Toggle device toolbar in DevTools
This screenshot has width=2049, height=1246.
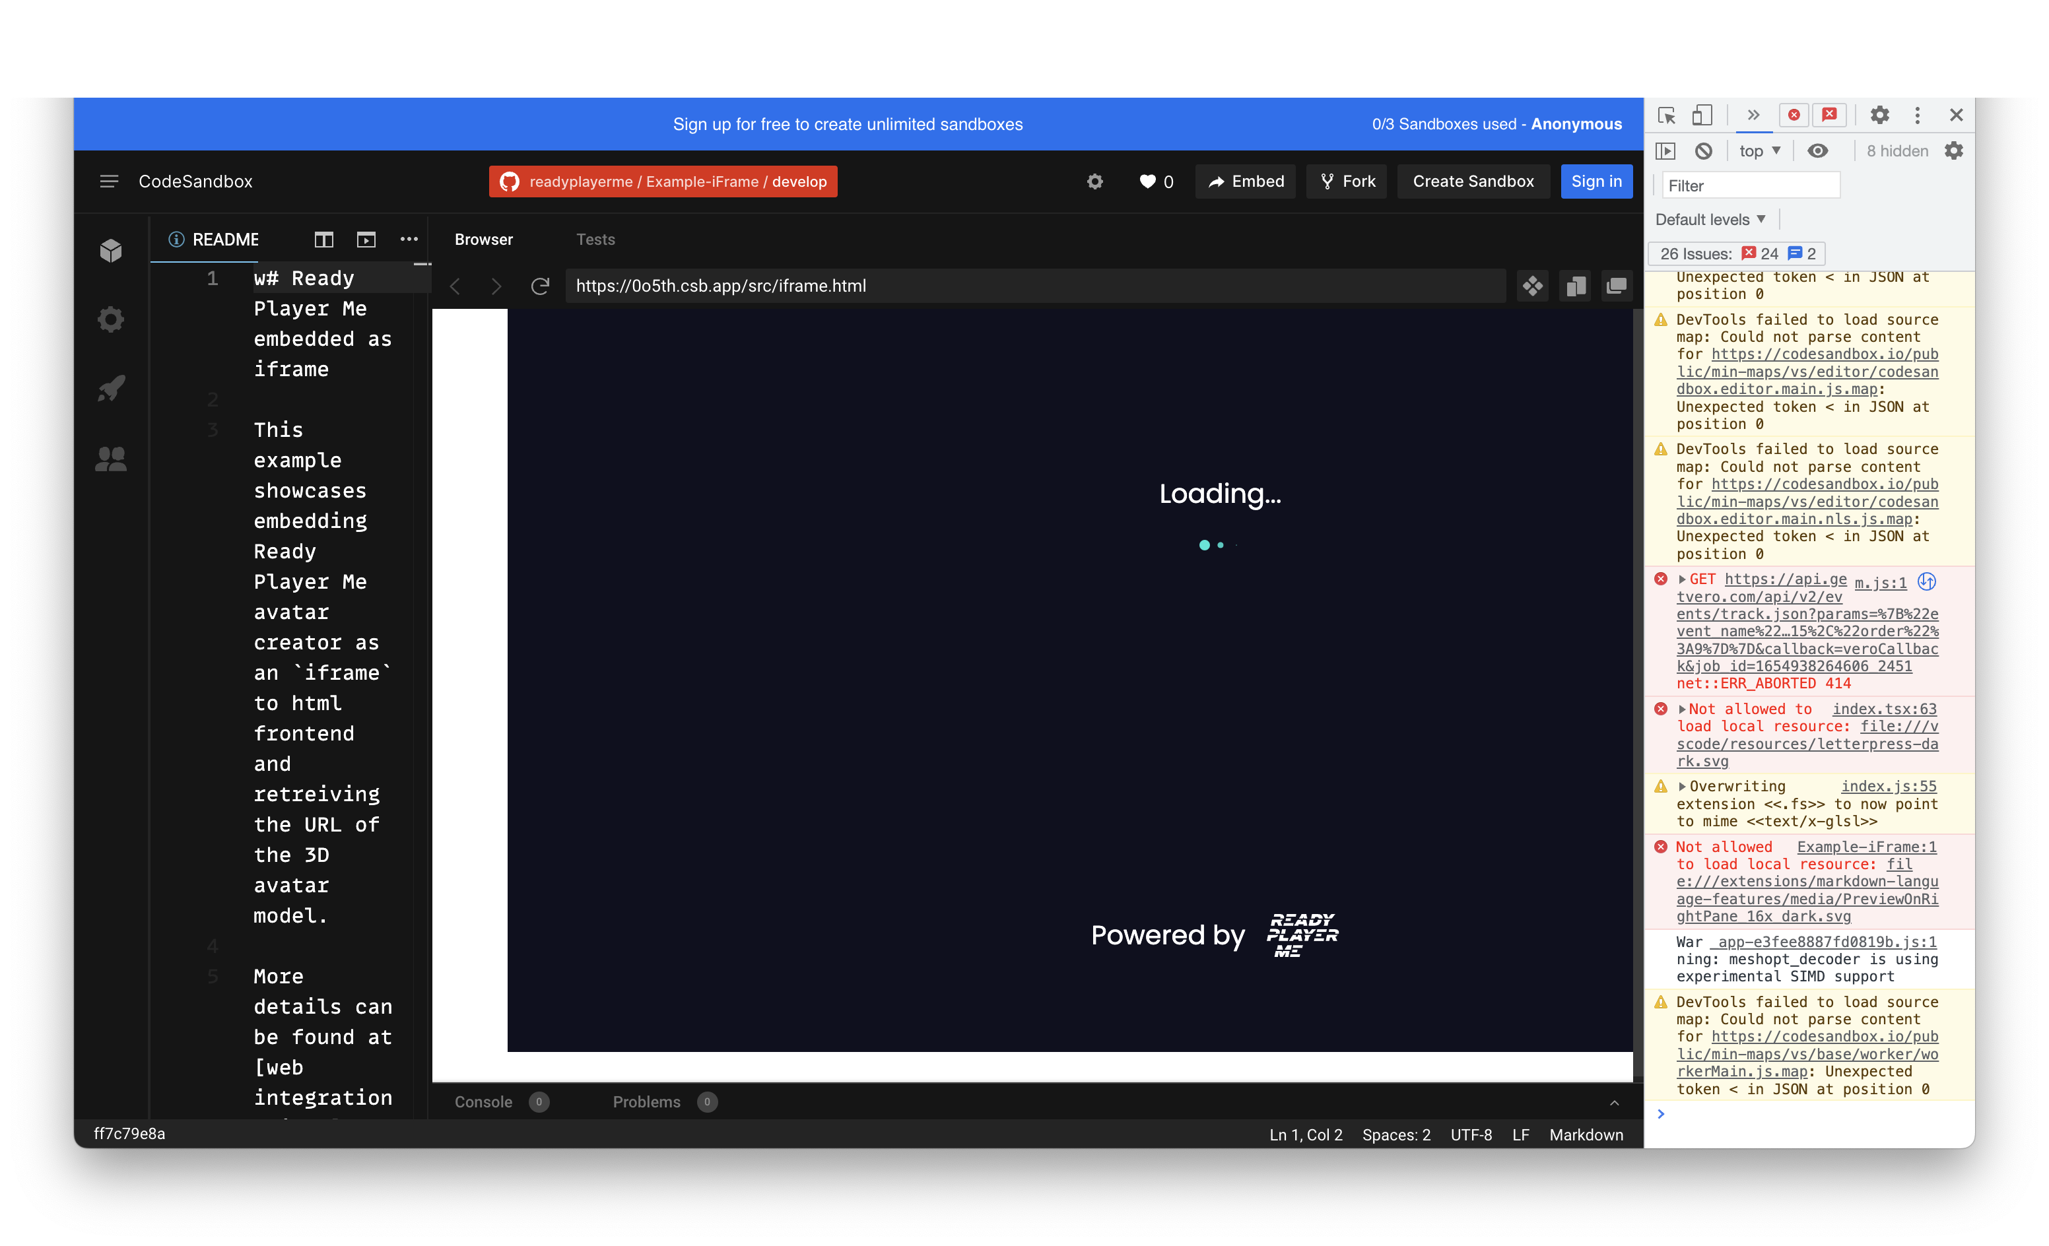pos(1701,115)
